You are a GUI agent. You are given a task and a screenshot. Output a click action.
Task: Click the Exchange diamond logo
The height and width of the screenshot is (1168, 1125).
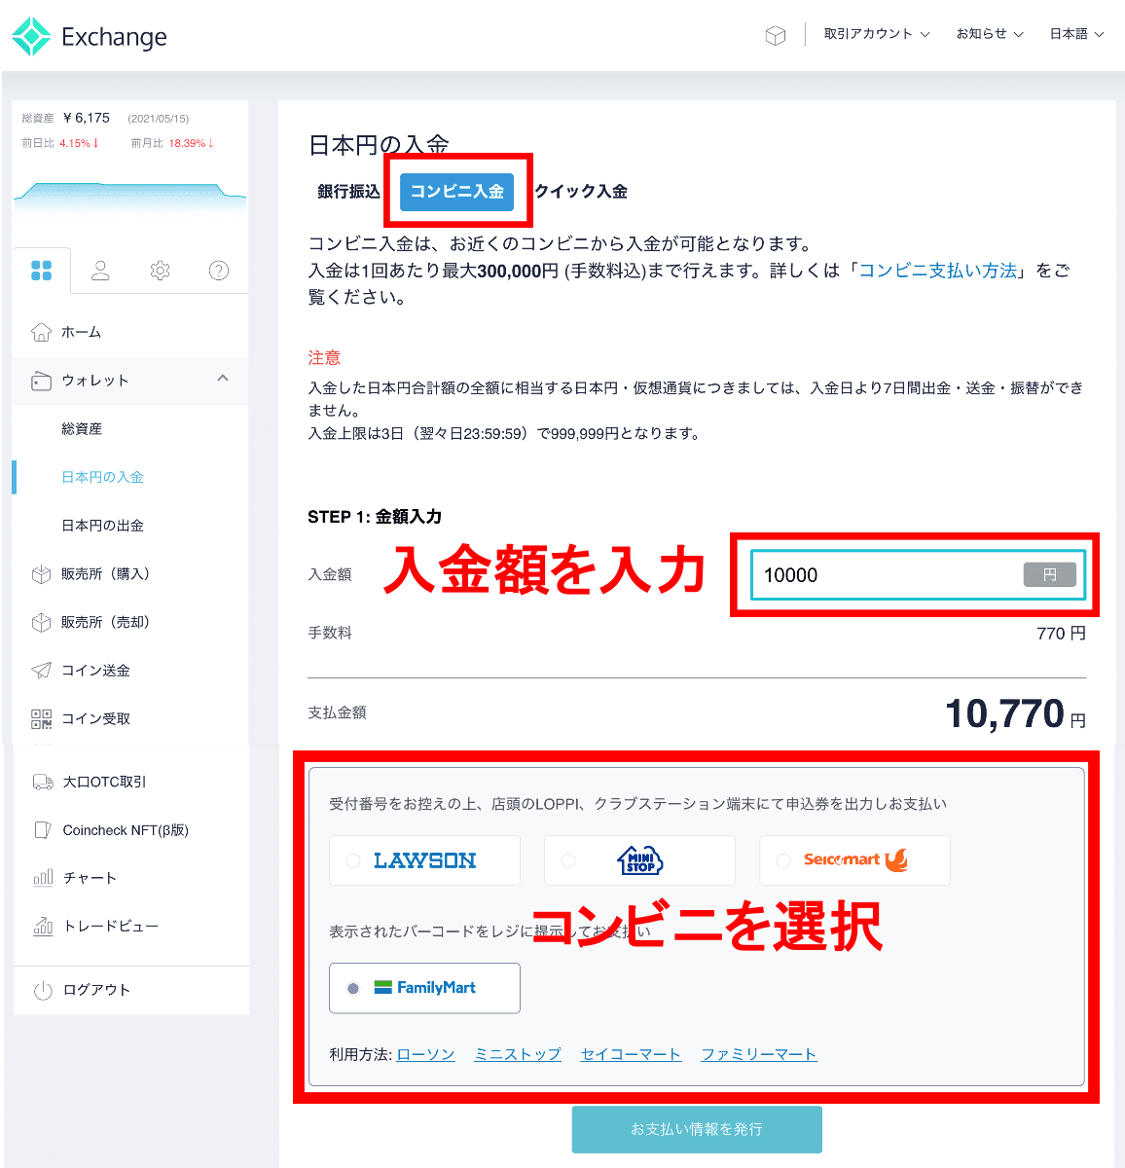point(29,35)
